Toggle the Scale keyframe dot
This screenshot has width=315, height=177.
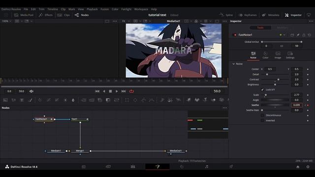pyautogui.click(x=308, y=95)
